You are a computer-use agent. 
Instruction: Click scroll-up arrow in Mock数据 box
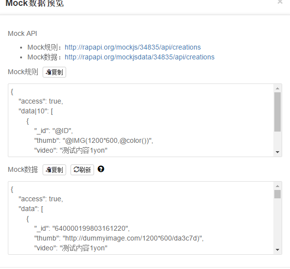click(277, 186)
